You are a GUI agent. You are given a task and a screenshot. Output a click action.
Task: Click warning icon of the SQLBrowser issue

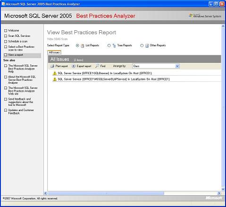click(55, 73)
